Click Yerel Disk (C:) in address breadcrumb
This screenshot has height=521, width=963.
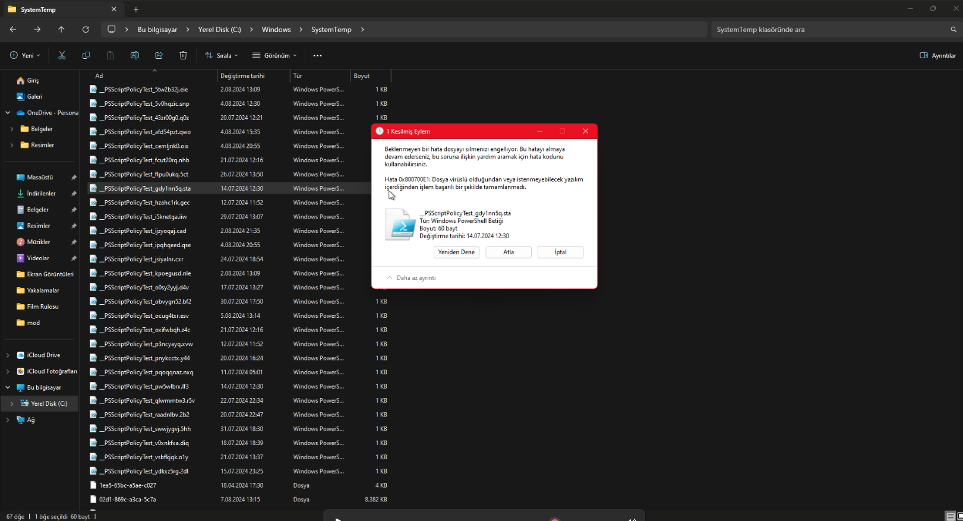(x=220, y=30)
